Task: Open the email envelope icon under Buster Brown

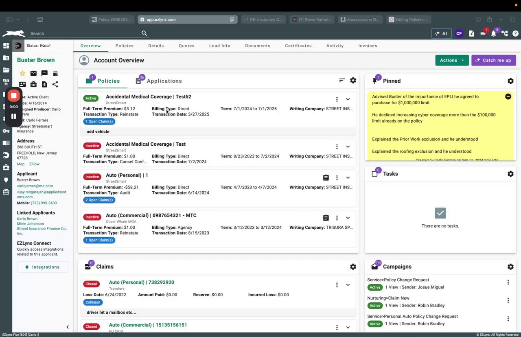Action: pyautogui.click(x=33, y=73)
